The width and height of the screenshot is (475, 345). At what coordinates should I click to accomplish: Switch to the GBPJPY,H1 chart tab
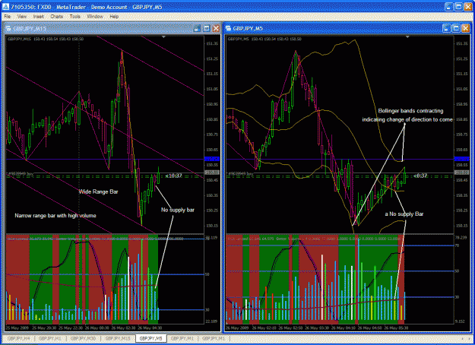[49, 338]
